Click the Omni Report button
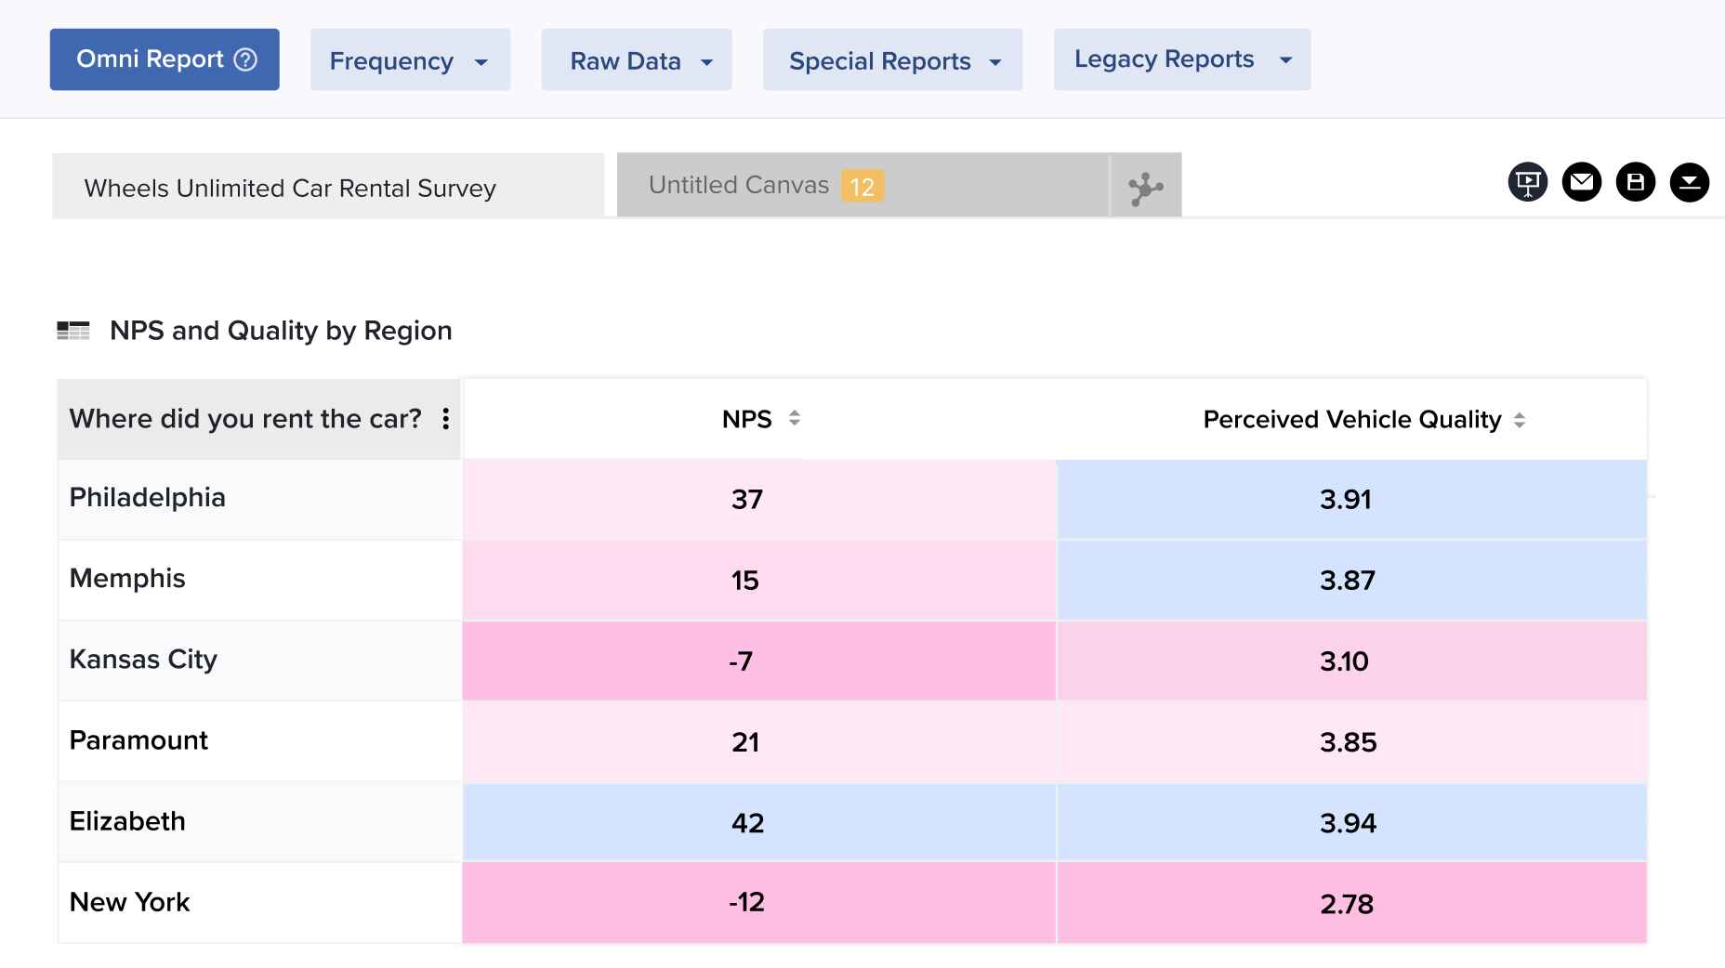 click(x=151, y=59)
